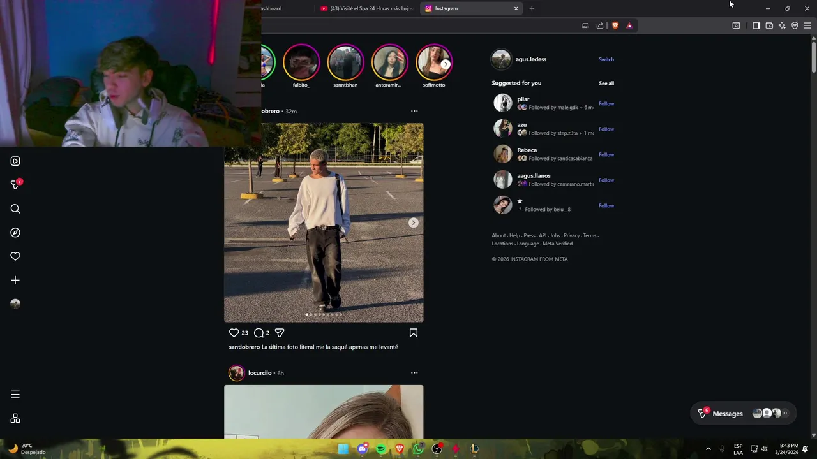
Task: Expand the Messages people list ellipsis
Action: tap(785, 413)
